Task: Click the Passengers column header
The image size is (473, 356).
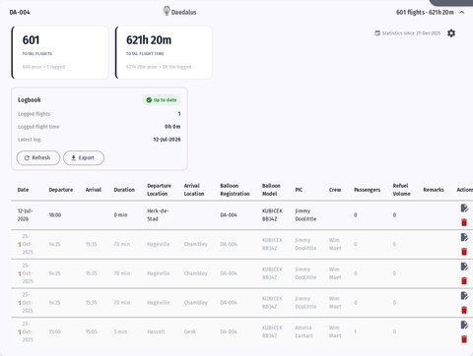Action: click(x=367, y=190)
